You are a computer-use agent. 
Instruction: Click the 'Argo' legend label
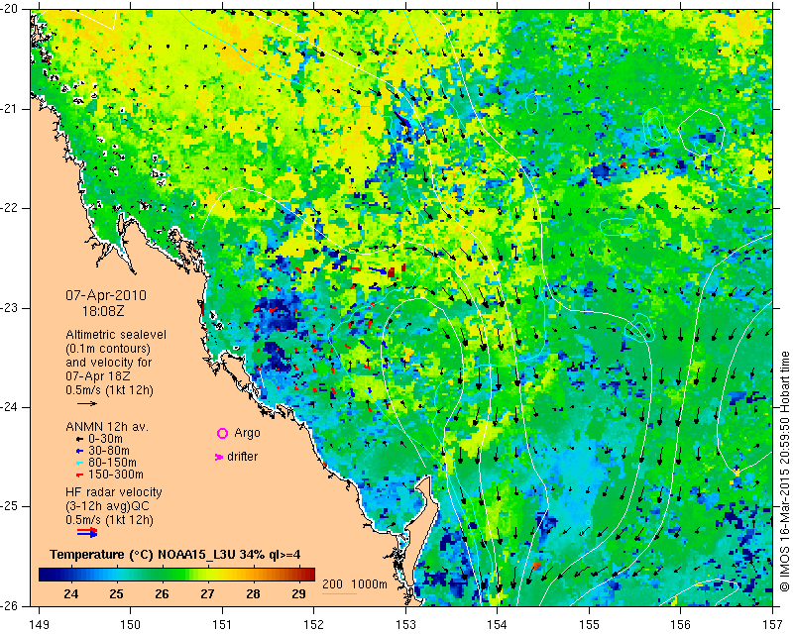[247, 433]
